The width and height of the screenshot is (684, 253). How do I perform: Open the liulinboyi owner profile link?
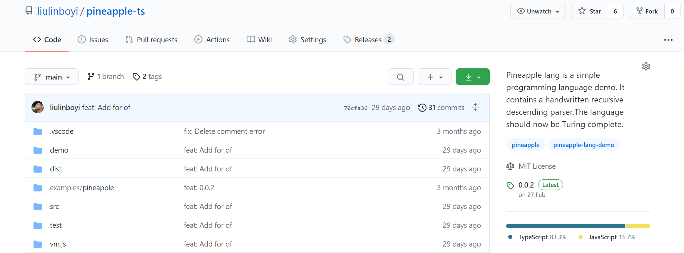pyautogui.click(x=58, y=11)
